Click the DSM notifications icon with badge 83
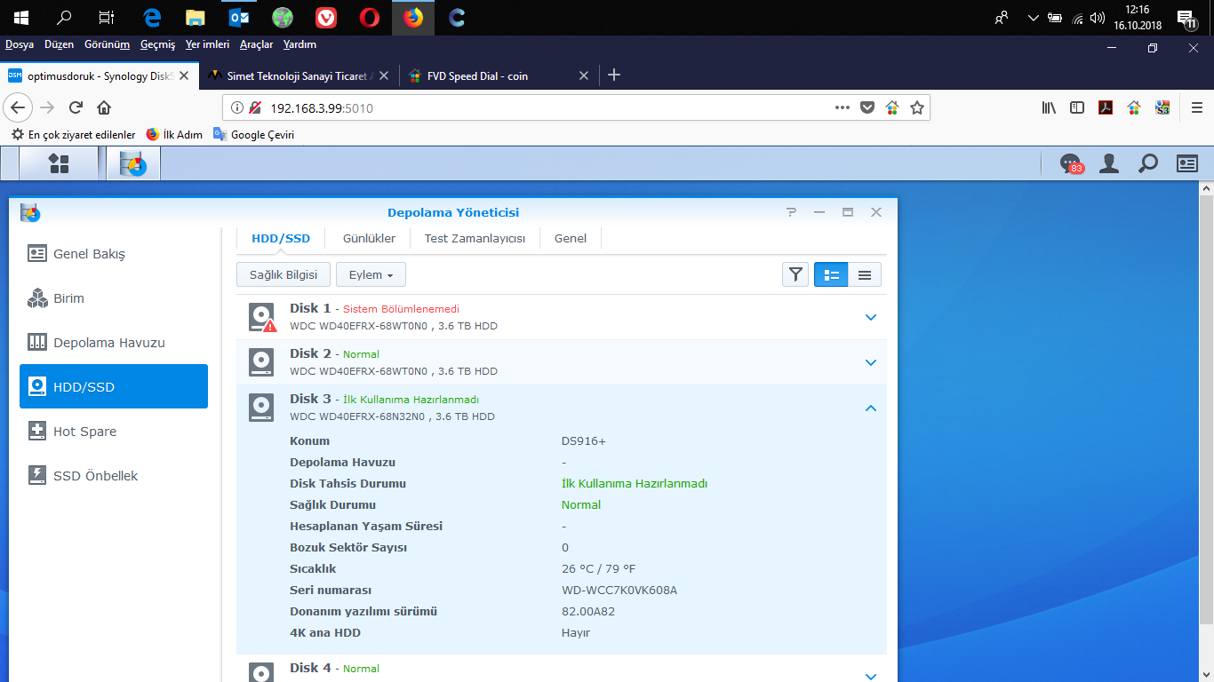This screenshot has width=1214, height=682. [x=1071, y=163]
